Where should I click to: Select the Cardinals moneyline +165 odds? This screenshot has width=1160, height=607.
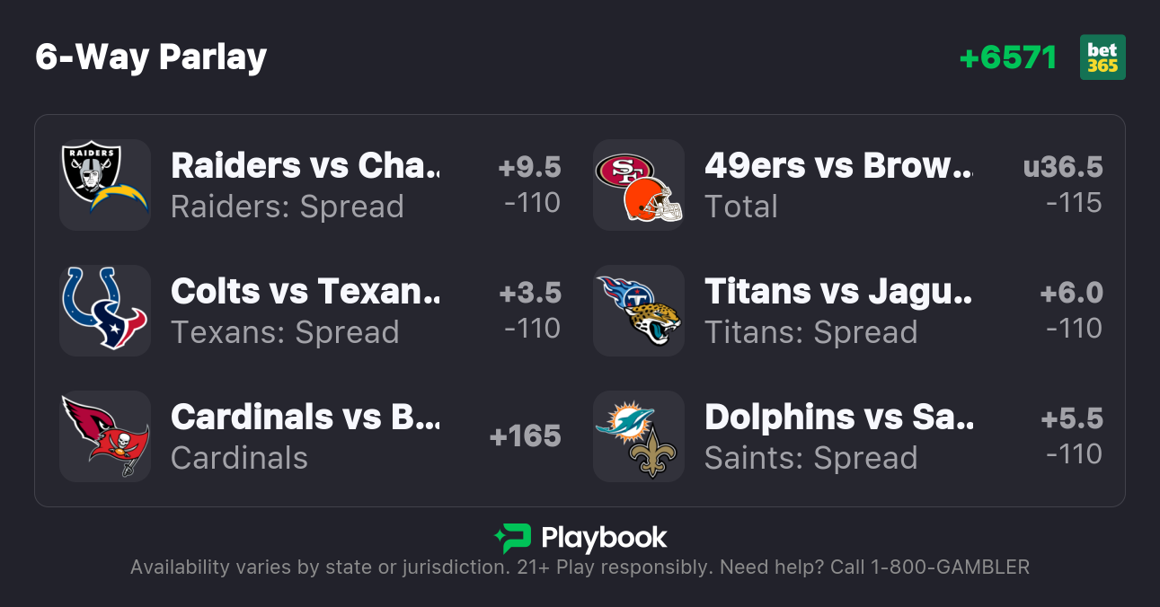tap(526, 436)
